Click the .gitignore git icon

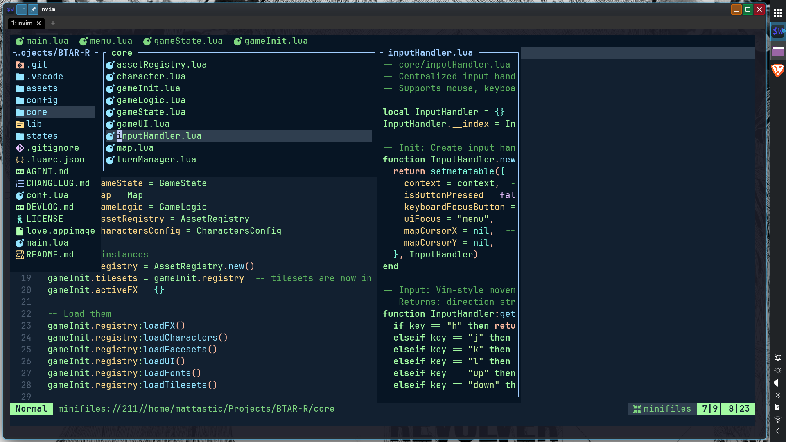pos(20,148)
